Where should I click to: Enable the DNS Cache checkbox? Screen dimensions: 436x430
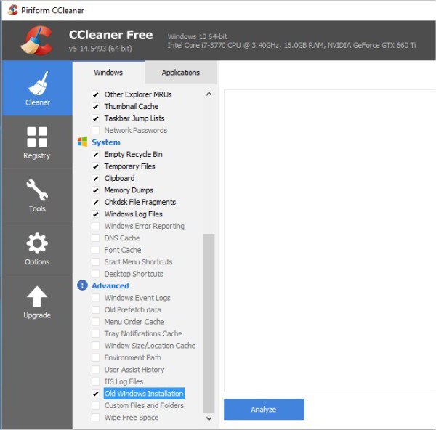pyautogui.click(x=96, y=238)
